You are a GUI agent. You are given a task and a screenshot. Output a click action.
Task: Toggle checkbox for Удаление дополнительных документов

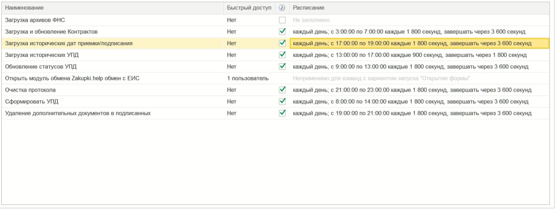[x=282, y=113]
